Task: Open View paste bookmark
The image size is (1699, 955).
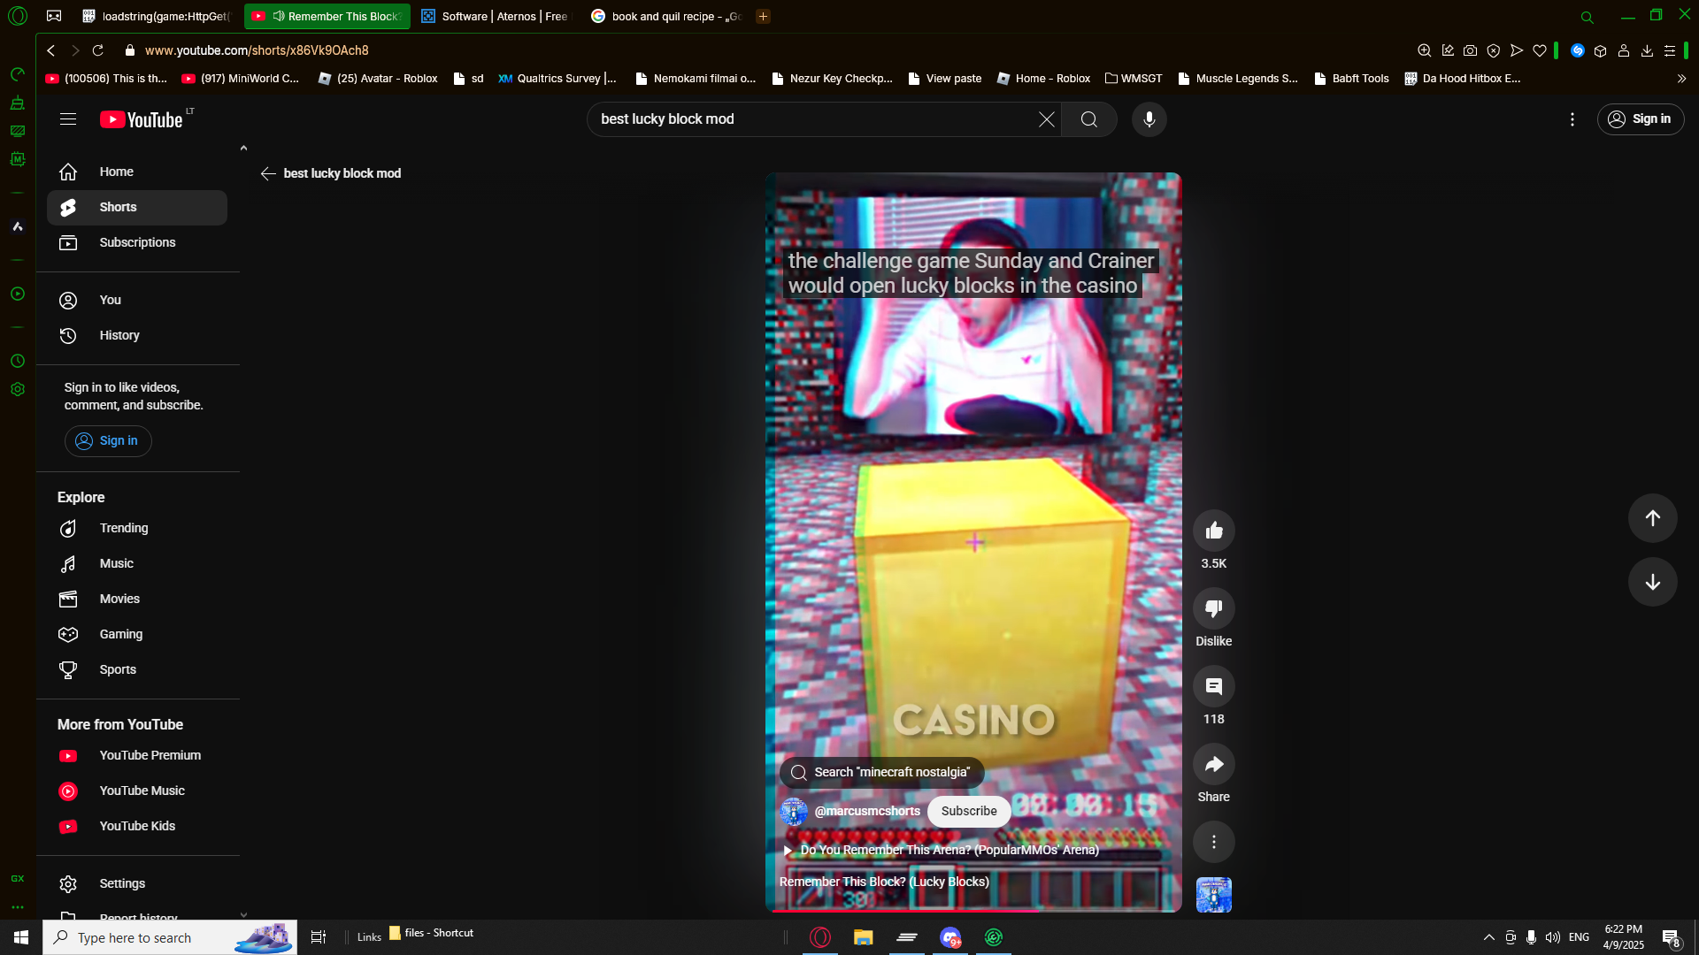Action: coord(944,79)
